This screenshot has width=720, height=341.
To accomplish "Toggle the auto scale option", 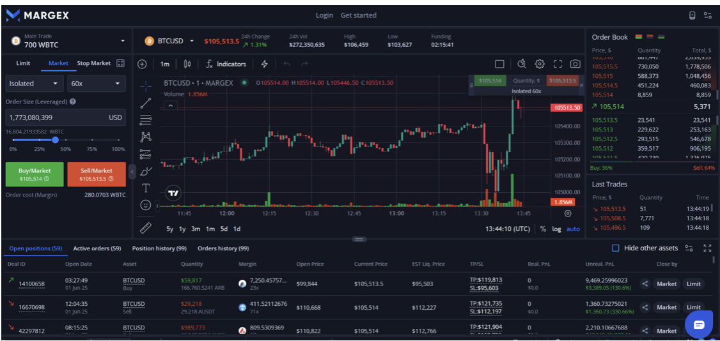I will [573, 229].
